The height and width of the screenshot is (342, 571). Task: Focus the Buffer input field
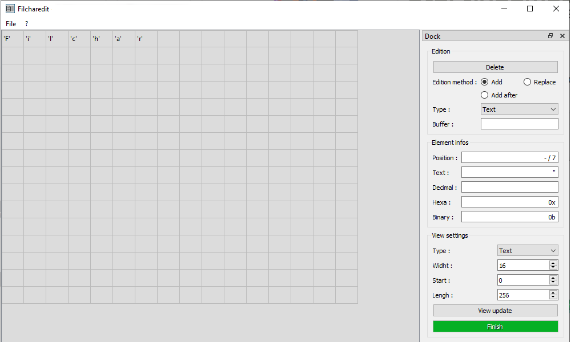point(519,124)
